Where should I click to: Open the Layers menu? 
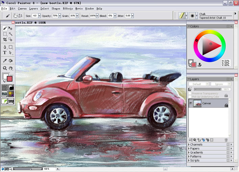coord(33,8)
